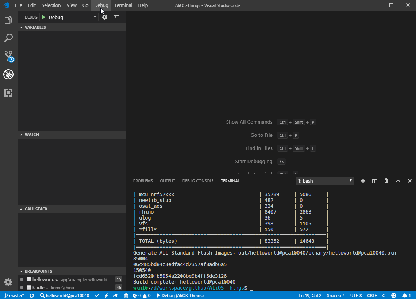Viewport: 416px width, 299px height.
Task: Open the Debug Console from debug toolbar icon
Action: click(116, 17)
